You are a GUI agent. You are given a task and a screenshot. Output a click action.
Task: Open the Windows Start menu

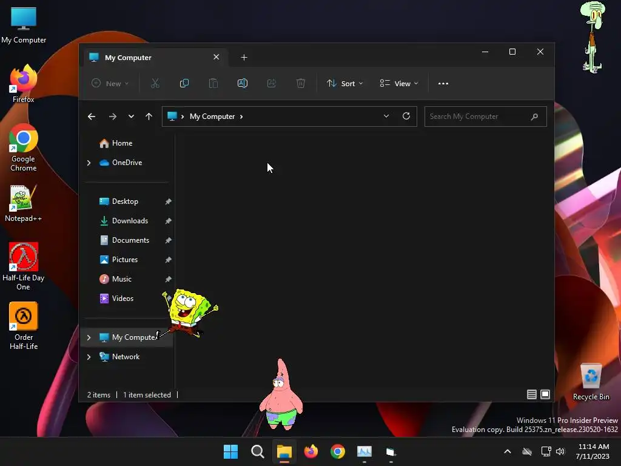click(x=230, y=451)
